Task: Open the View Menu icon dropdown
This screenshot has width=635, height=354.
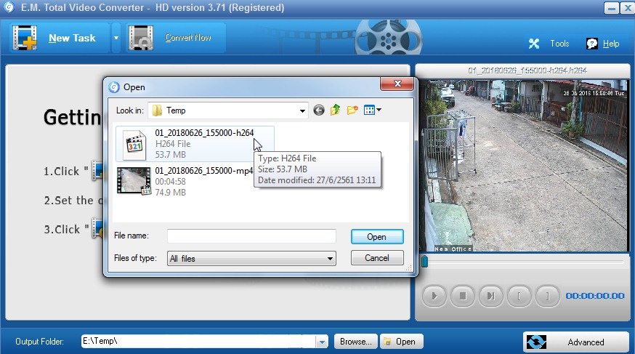Action: (373, 110)
